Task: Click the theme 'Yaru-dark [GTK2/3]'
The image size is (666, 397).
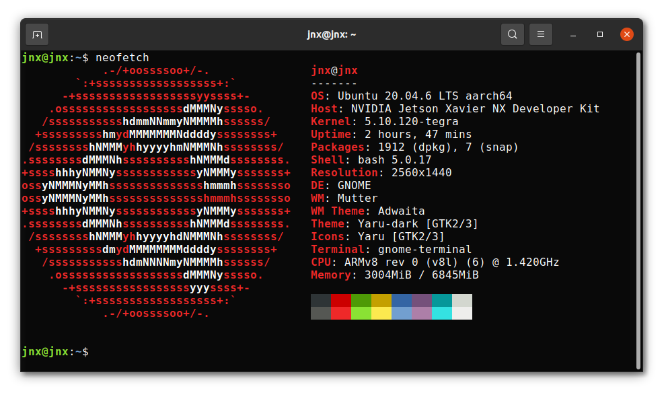Action: coord(418,223)
